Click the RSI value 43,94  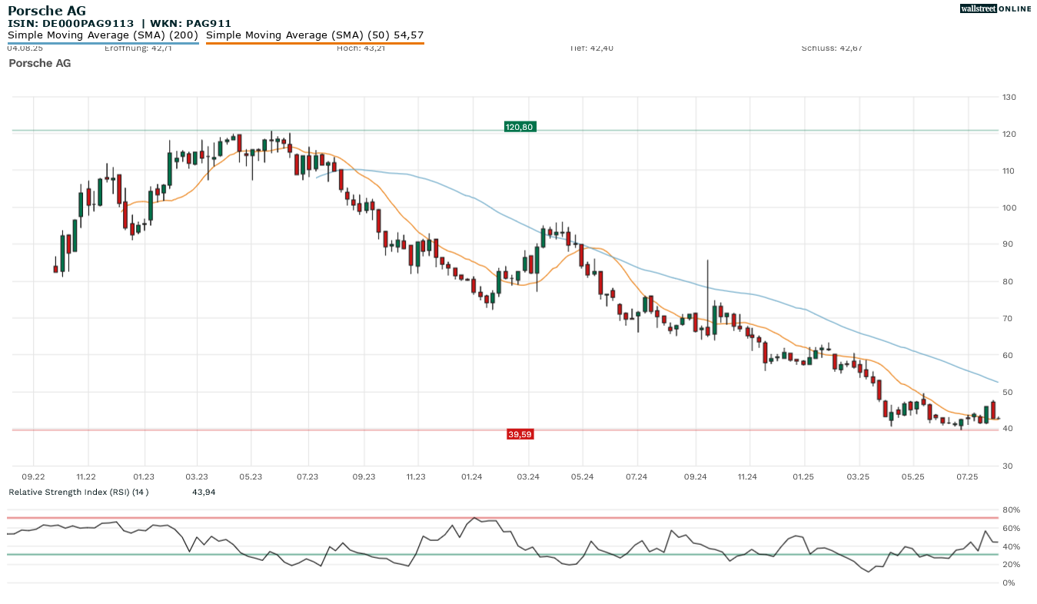[x=204, y=492]
